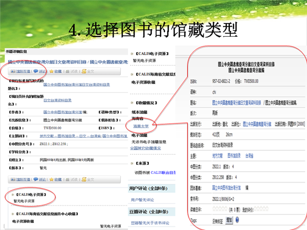Open the 地方文献 subject link in the detail panel

pos(217,156)
